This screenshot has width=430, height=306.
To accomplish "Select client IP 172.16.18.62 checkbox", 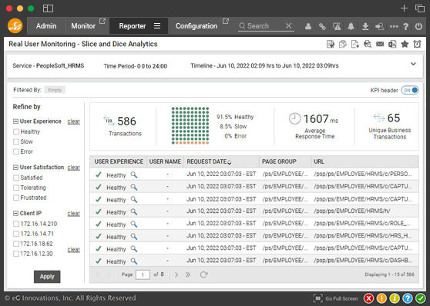I will pos(16,244).
